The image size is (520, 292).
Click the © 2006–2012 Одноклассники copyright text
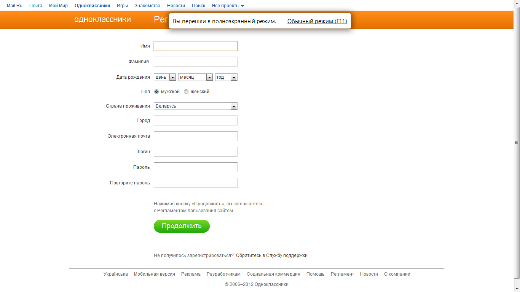pyautogui.click(x=257, y=284)
